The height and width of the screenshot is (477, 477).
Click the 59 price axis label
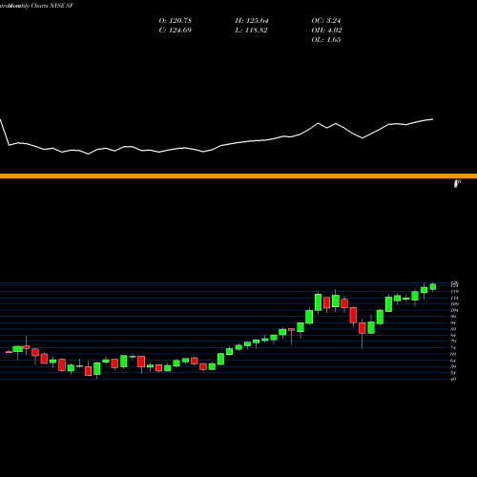point(454,366)
